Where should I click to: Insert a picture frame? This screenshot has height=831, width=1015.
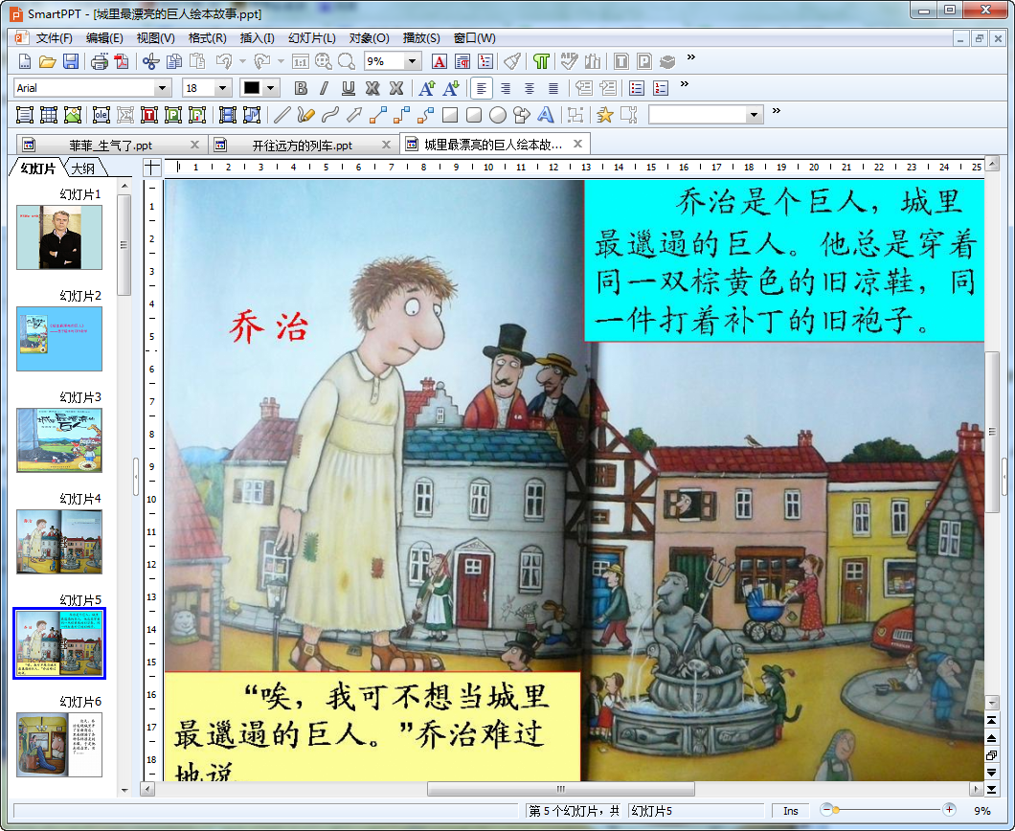pos(73,115)
